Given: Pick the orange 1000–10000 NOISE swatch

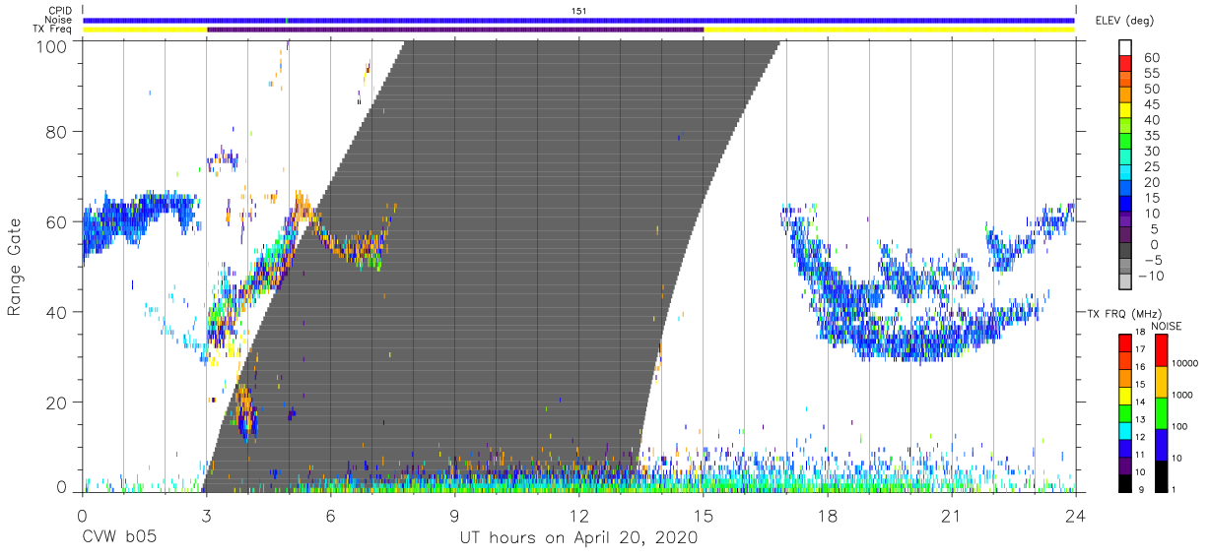Looking at the screenshot, I should click(x=1161, y=381).
